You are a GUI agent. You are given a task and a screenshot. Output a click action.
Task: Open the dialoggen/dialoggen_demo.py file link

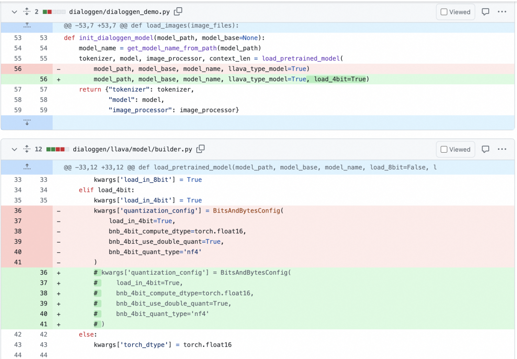[x=119, y=12]
